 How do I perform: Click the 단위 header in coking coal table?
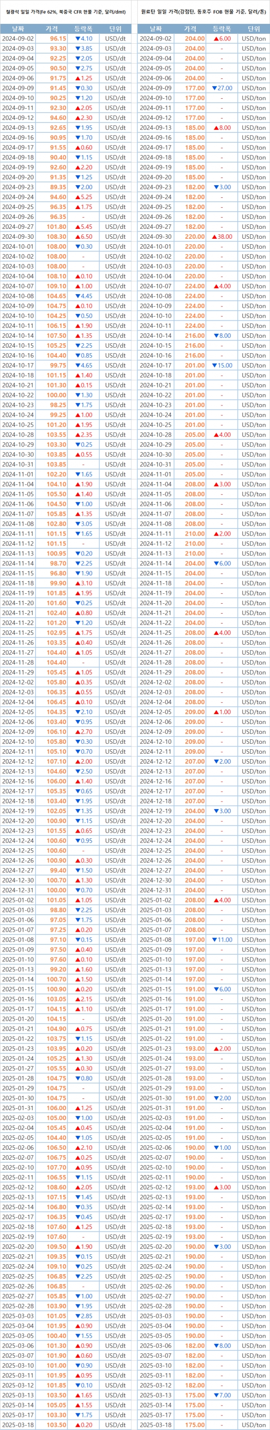coord(254,29)
